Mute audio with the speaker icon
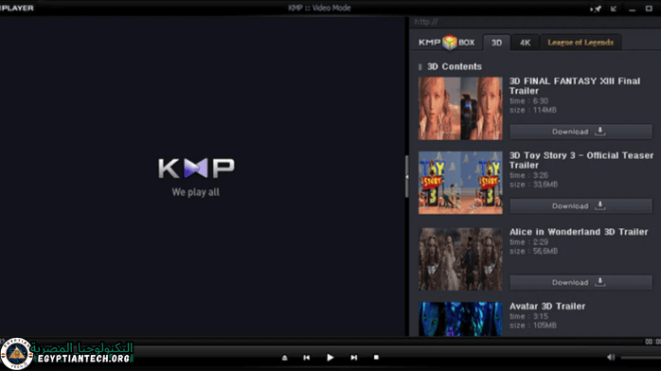Image resolution: width=661 pixels, height=371 pixels. tap(611, 357)
